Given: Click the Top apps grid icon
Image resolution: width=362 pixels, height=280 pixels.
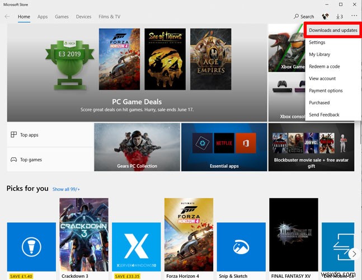Looking at the screenshot, I should click(13, 135).
